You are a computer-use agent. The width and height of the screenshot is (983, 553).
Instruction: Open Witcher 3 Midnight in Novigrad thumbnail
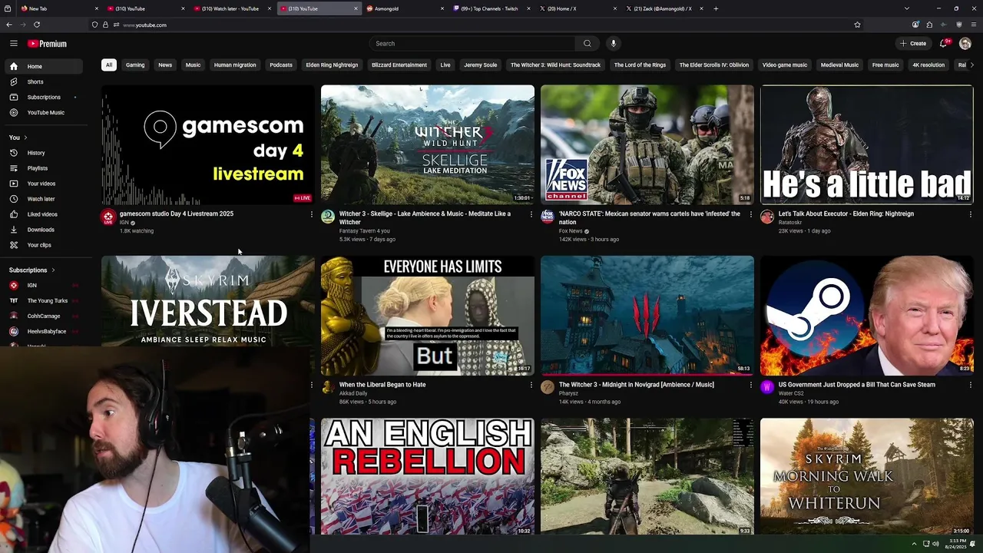pyautogui.click(x=647, y=315)
